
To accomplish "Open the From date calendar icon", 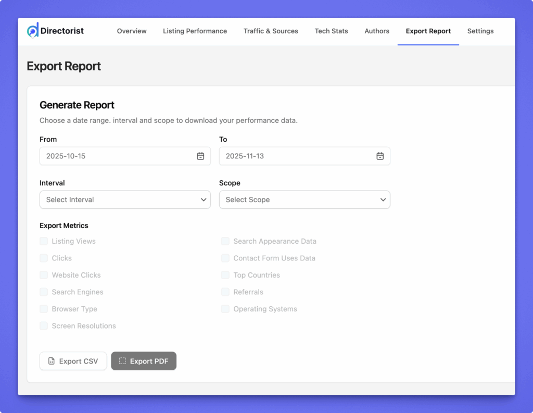I will pos(200,156).
